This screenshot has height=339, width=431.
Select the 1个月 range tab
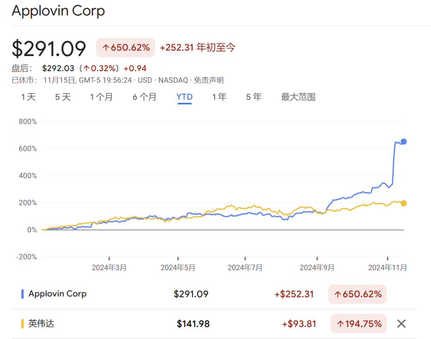click(101, 97)
